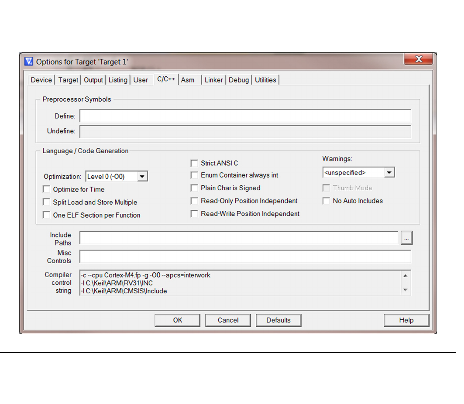
Task: Select '-I C:\Keil\ARM\CMSIS\Include' line
Action: [x=124, y=291]
